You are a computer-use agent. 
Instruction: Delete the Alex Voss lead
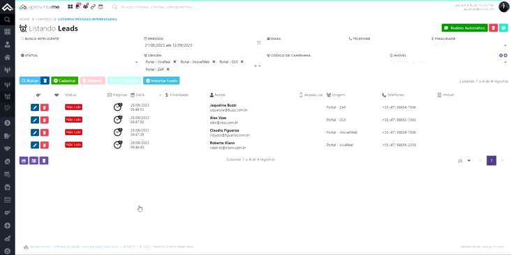point(45,120)
